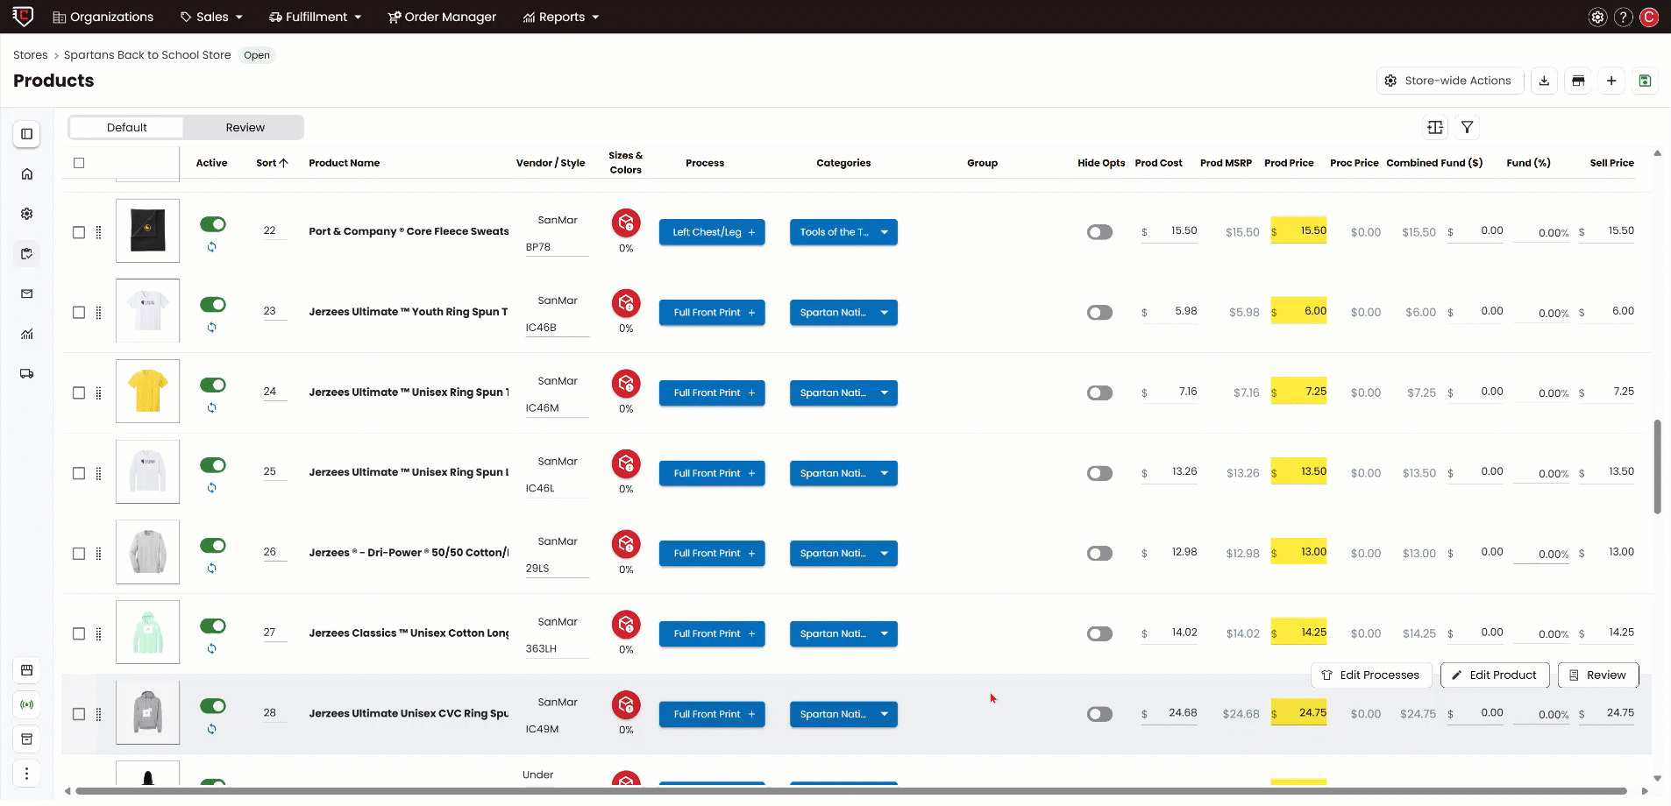Open the delivery truck icon in the sidebar
The image size is (1671, 806).
click(x=27, y=374)
